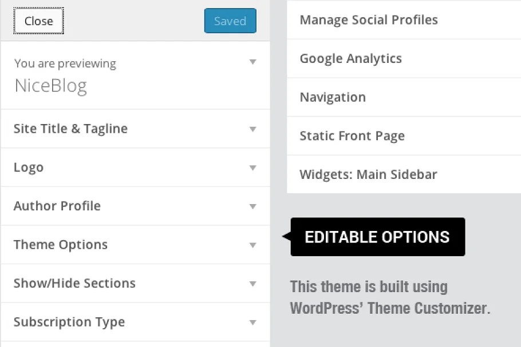
Task: Select the Subscription Type section
Action: click(x=69, y=322)
